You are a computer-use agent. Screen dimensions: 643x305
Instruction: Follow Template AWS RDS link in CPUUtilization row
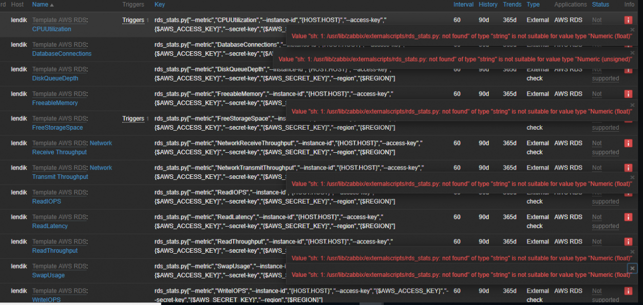pyautogui.click(x=59, y=21)
